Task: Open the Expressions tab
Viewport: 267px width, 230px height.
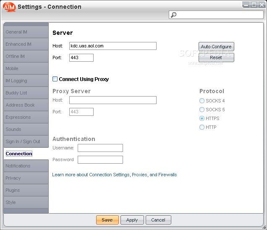Action: coord(26,117)
